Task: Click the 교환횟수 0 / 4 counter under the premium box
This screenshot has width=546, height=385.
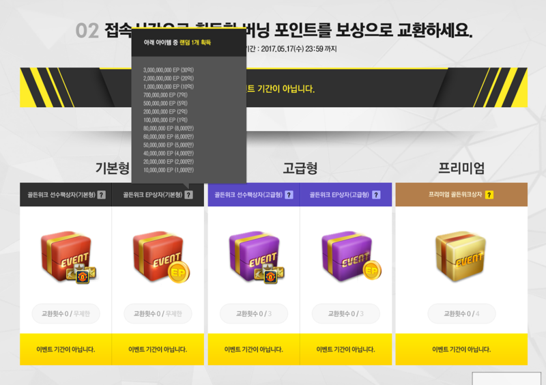Action: [461, 313]
